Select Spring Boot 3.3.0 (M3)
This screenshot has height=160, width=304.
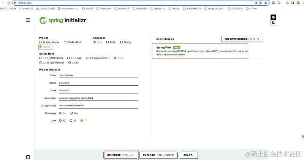click(74, 58)
